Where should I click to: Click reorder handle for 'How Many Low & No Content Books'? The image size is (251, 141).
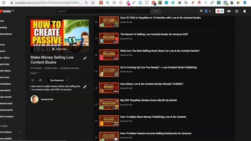coord(96,88)
